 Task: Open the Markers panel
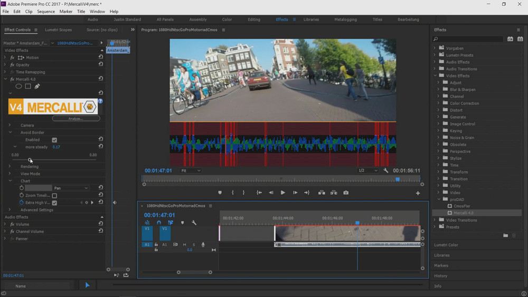click(441, 265)
